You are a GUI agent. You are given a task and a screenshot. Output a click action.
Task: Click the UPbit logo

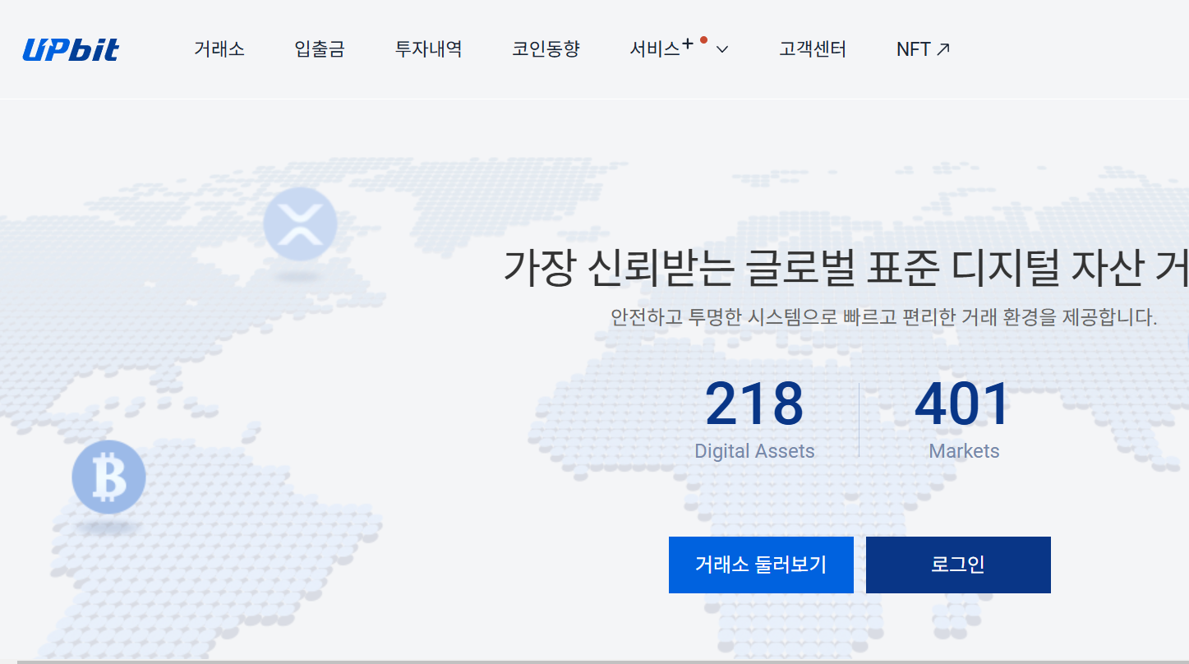click(x=71, y=49)
